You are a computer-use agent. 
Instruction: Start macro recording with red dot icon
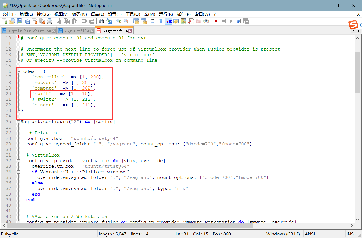point(216,21)
